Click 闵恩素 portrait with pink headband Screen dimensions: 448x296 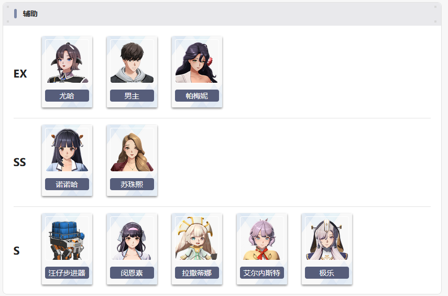click(x=132, y=238)
